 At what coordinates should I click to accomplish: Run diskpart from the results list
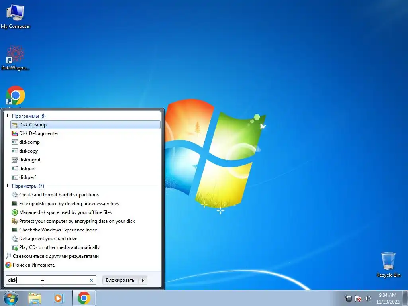(85, 169)
